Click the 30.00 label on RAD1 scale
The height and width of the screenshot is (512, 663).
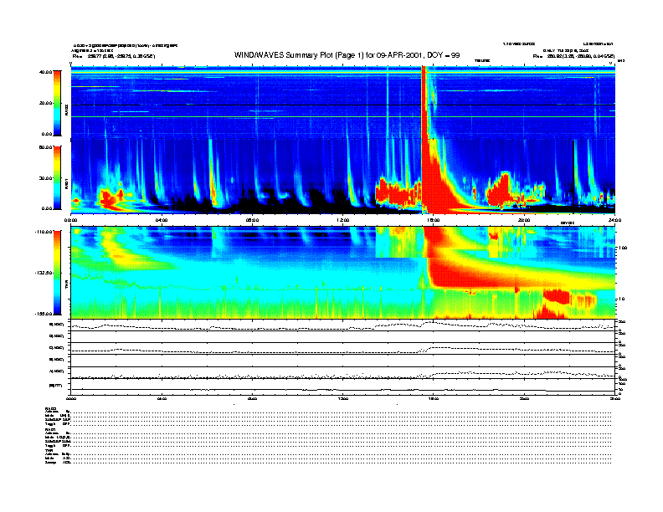coord(45,178)
